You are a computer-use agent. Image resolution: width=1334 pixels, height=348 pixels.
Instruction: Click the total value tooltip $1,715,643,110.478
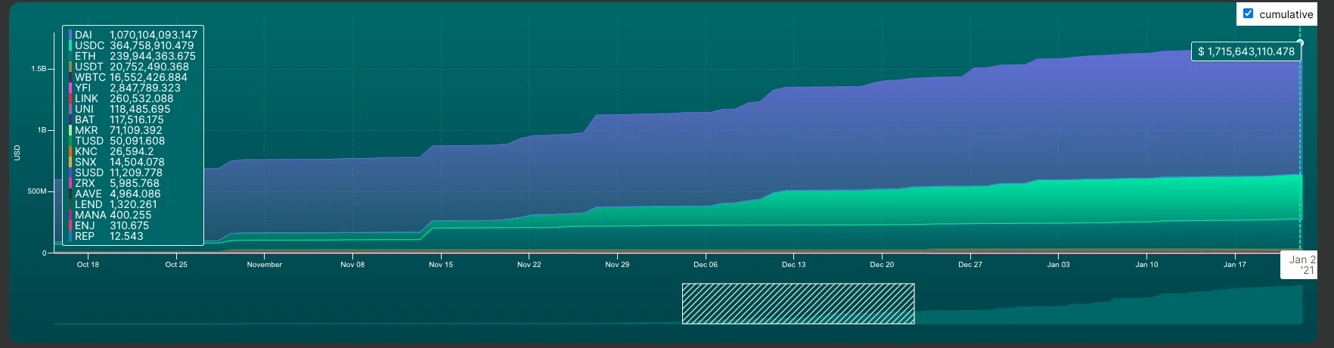pyautogui.click(x=1246, y=51)
